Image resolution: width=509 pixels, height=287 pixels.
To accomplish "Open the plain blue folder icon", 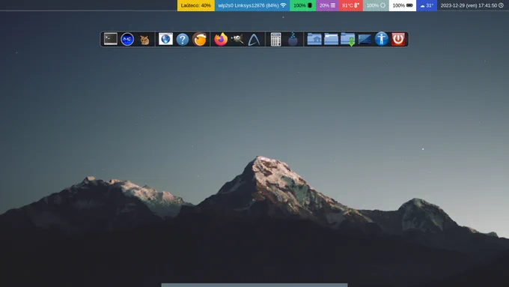I will (331, 39).
